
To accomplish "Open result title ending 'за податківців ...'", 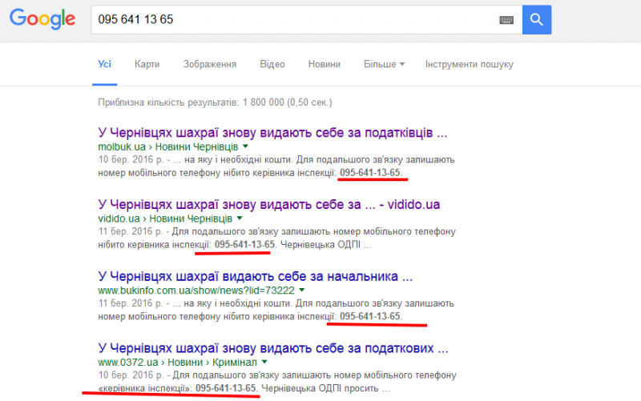I will (272, 133).
